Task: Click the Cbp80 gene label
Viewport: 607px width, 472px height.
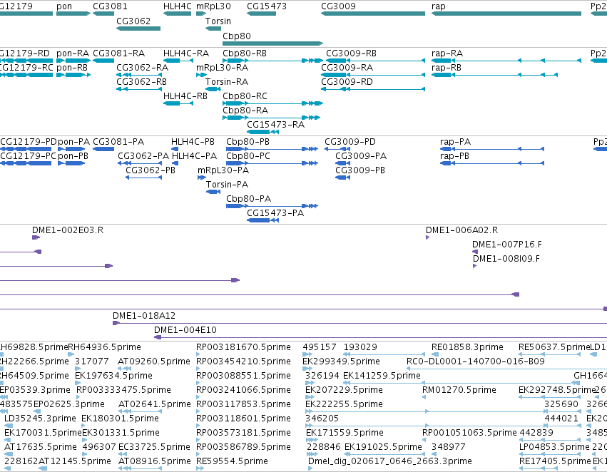Action: [237, 36]
